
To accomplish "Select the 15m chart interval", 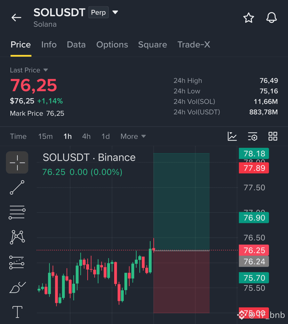I will pyautogui.click(x=45, y=136).
